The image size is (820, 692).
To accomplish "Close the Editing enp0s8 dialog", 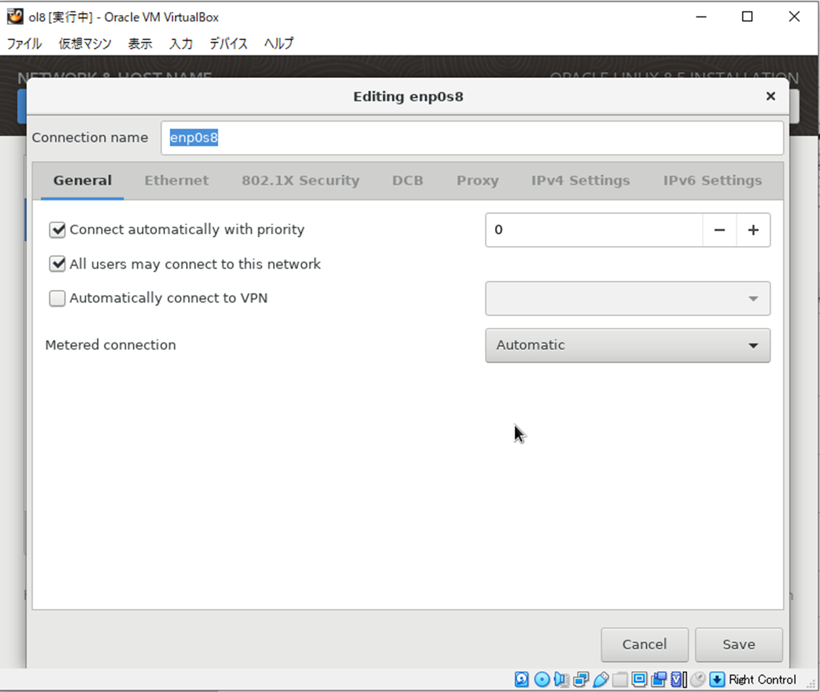I will pos(771,96).
